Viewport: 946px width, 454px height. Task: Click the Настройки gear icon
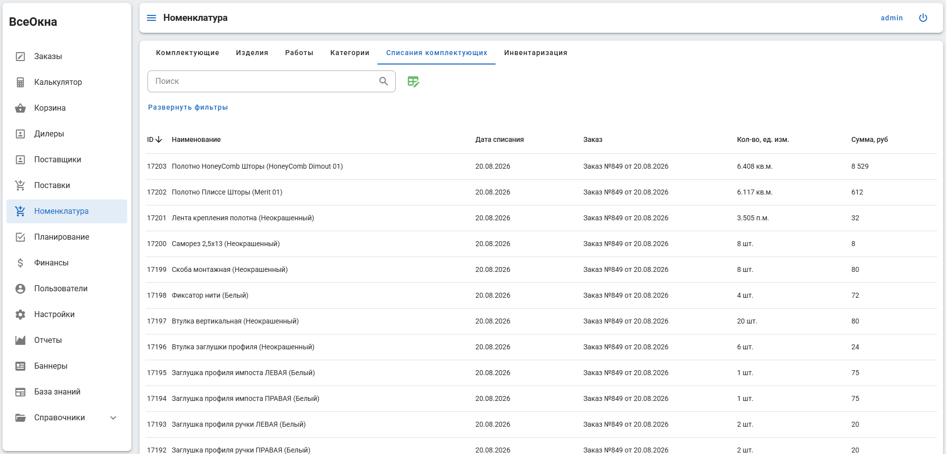click(20, 315)
